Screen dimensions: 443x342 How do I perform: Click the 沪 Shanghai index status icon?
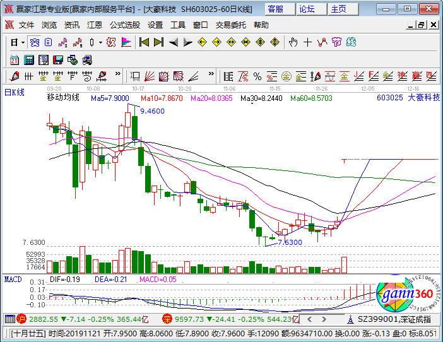click(x=21, y=319)
